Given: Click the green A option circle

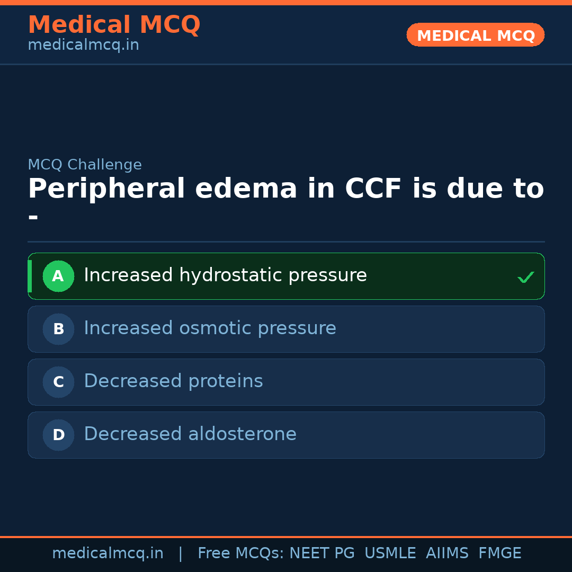Looking at the screenshot, I should (x=58, y=276).
